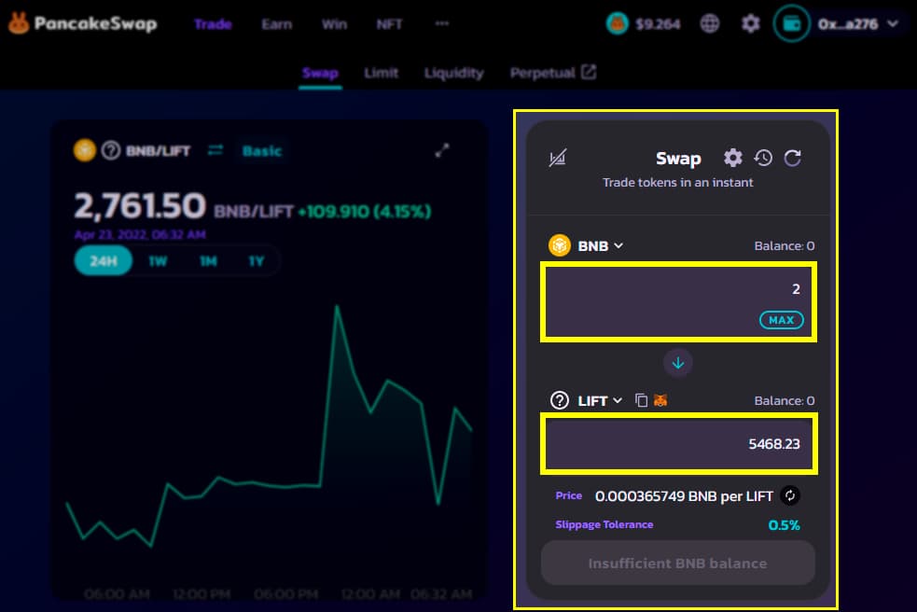Click the question-mark token icon in chart header
The height and width of the screenshot is (612, 917).
(110, 150)
